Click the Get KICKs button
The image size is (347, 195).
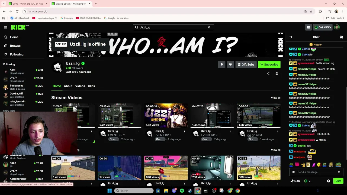(323, 27)
